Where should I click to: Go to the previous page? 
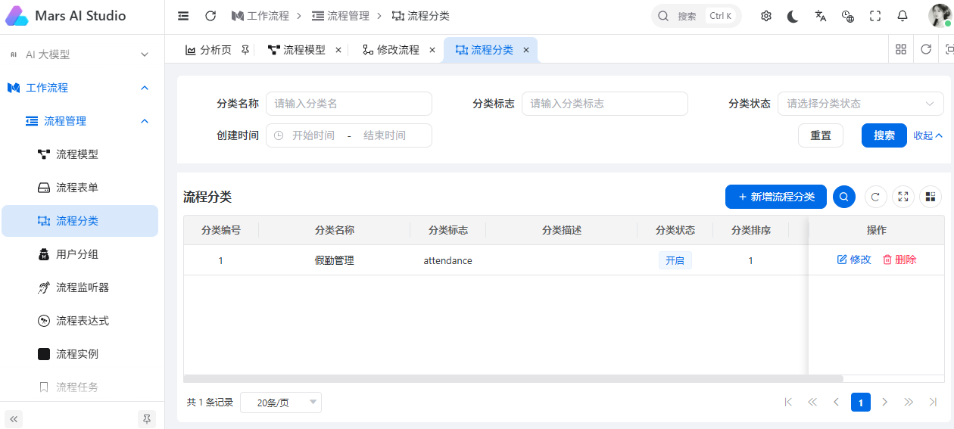click(837, 403)
